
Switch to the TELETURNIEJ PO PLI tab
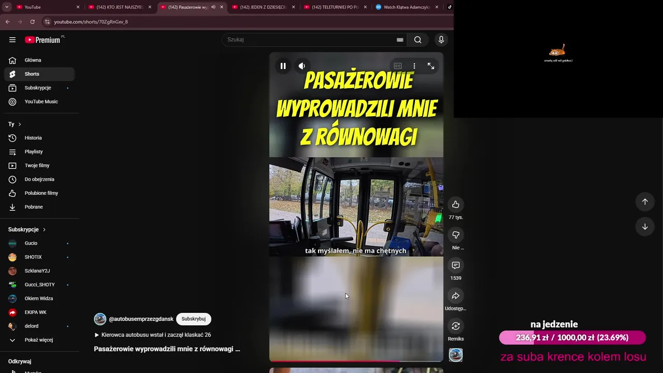pyautogui.click(x=336, y=7)
